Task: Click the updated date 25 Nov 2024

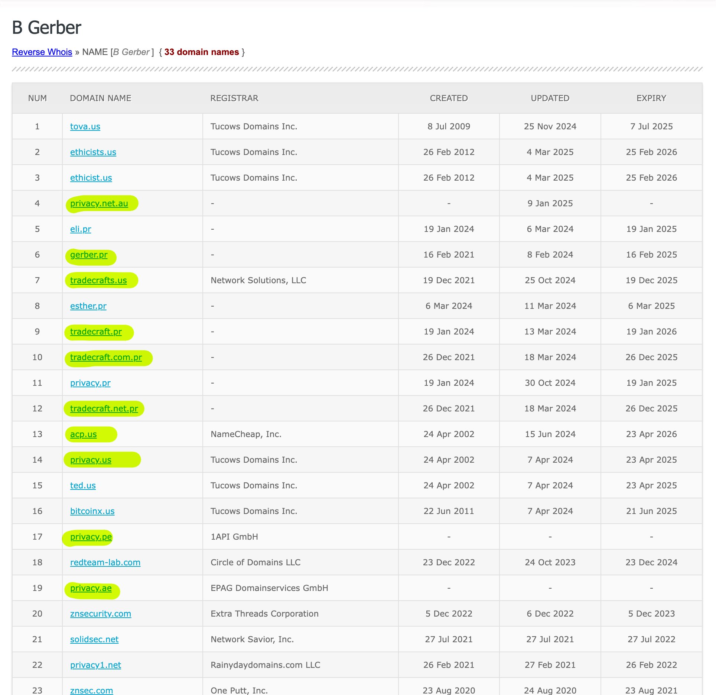Action: [x=550, y=126]
